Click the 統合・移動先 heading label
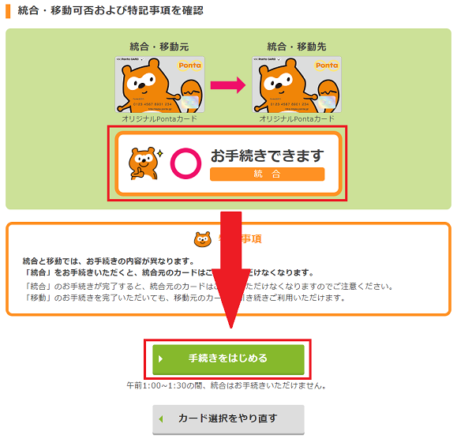The width and height of the screenshot is (457, 439). [297, 47]
